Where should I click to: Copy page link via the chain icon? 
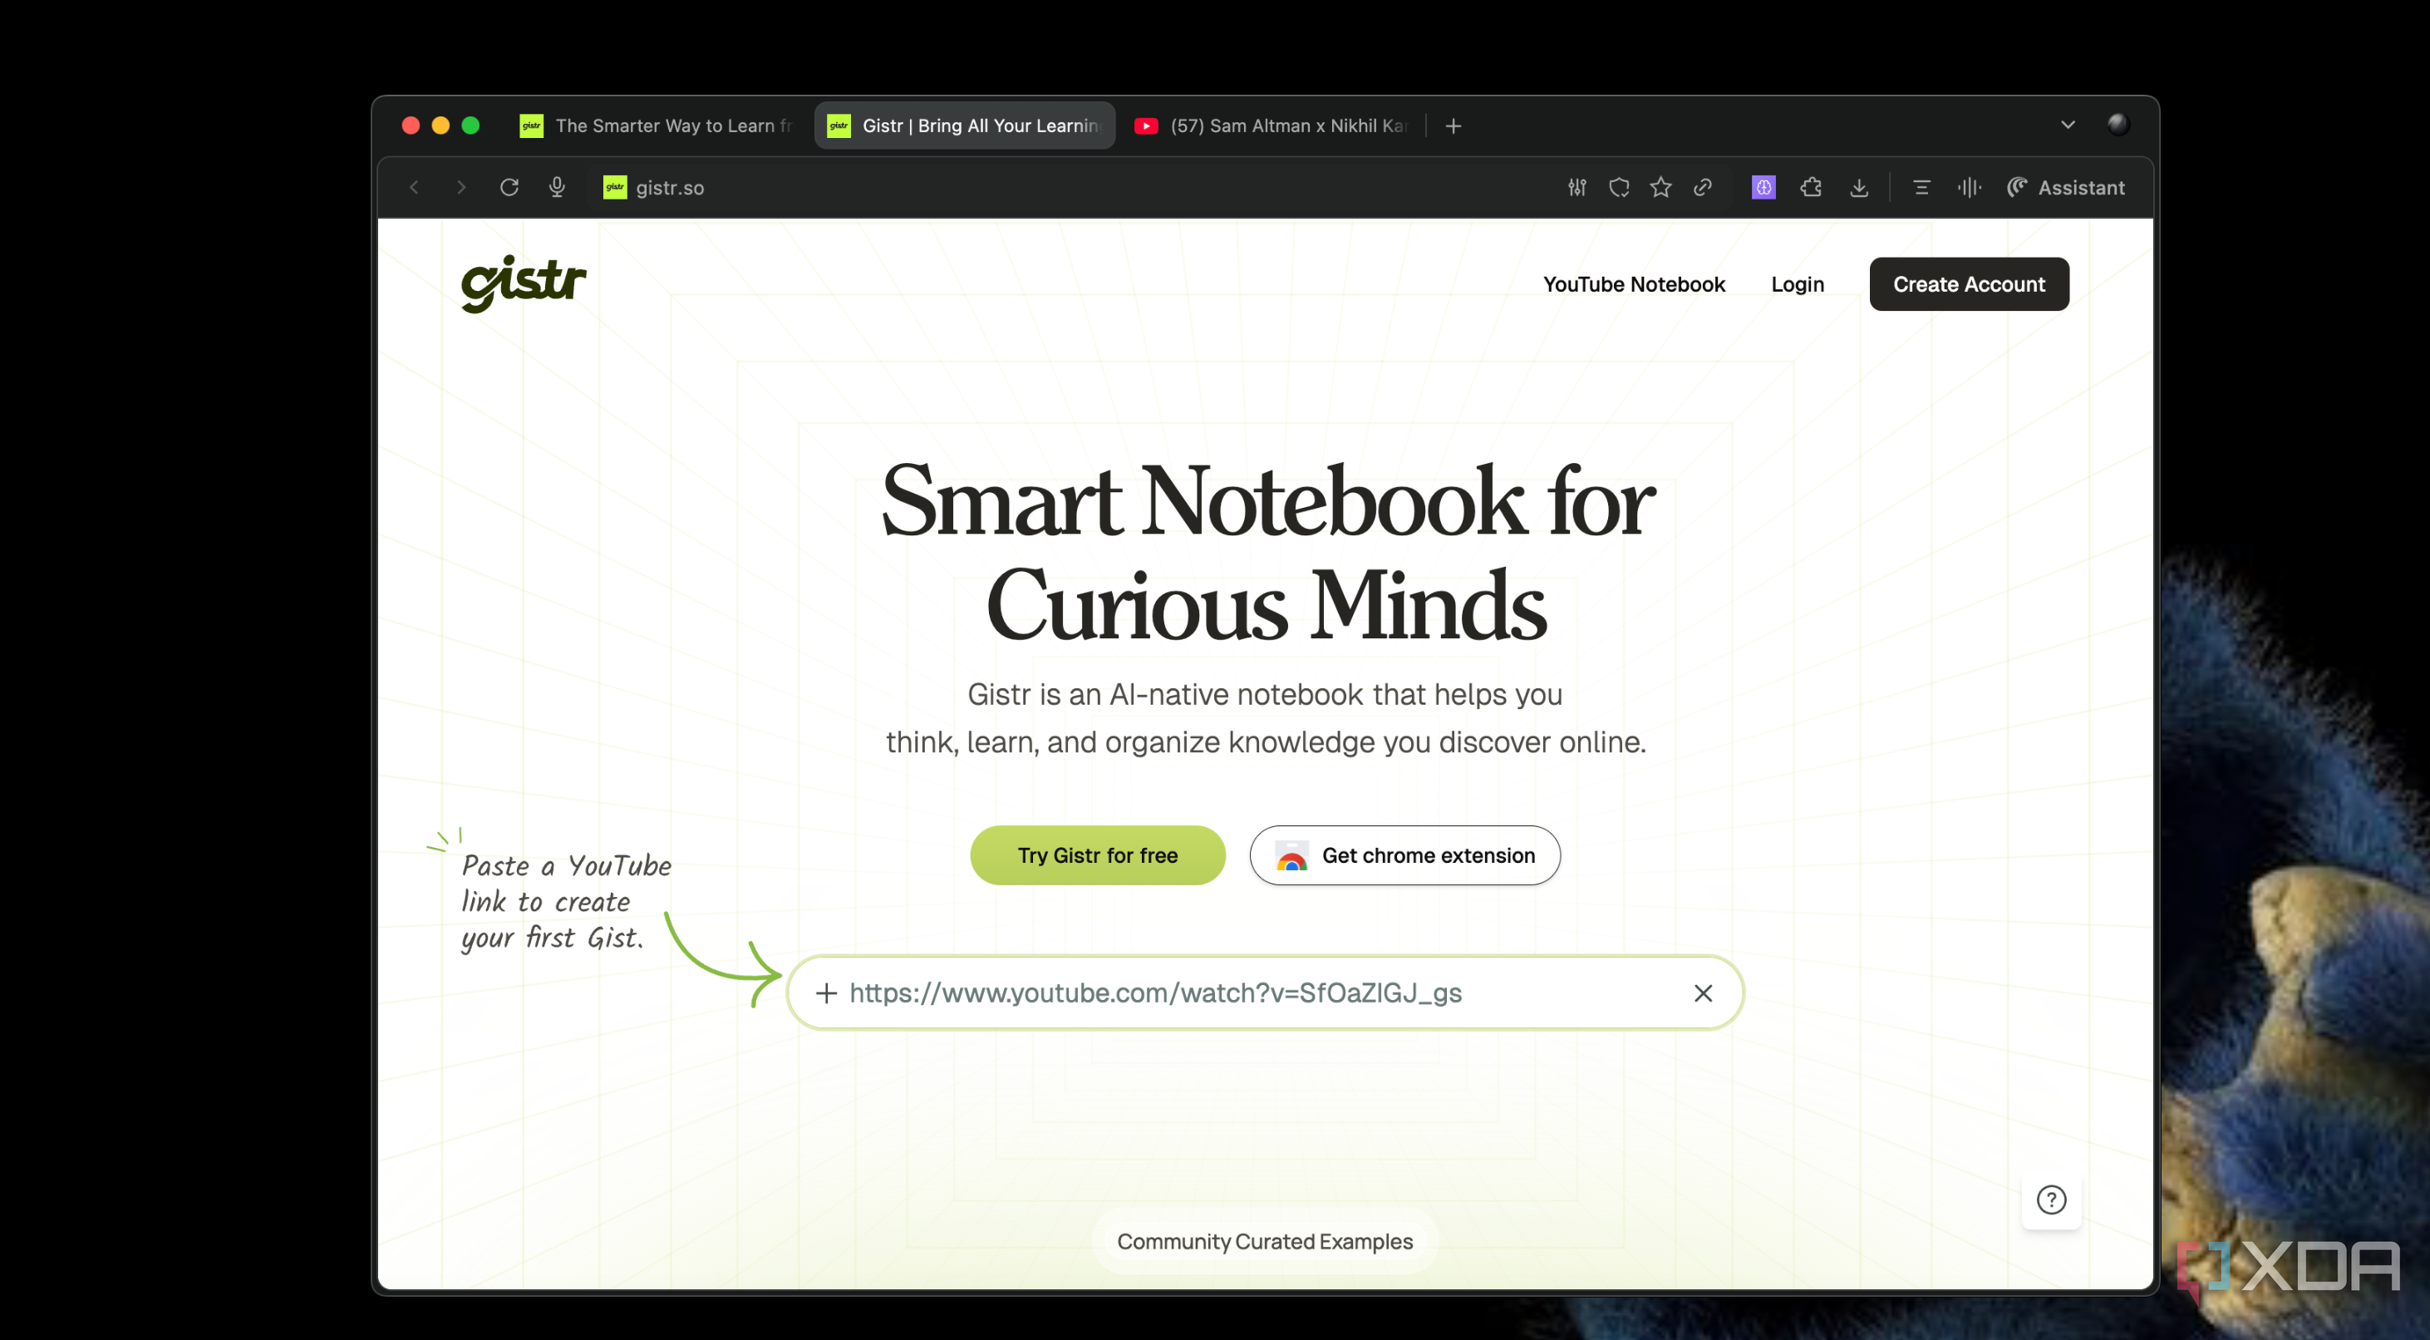coord(1703,188)
